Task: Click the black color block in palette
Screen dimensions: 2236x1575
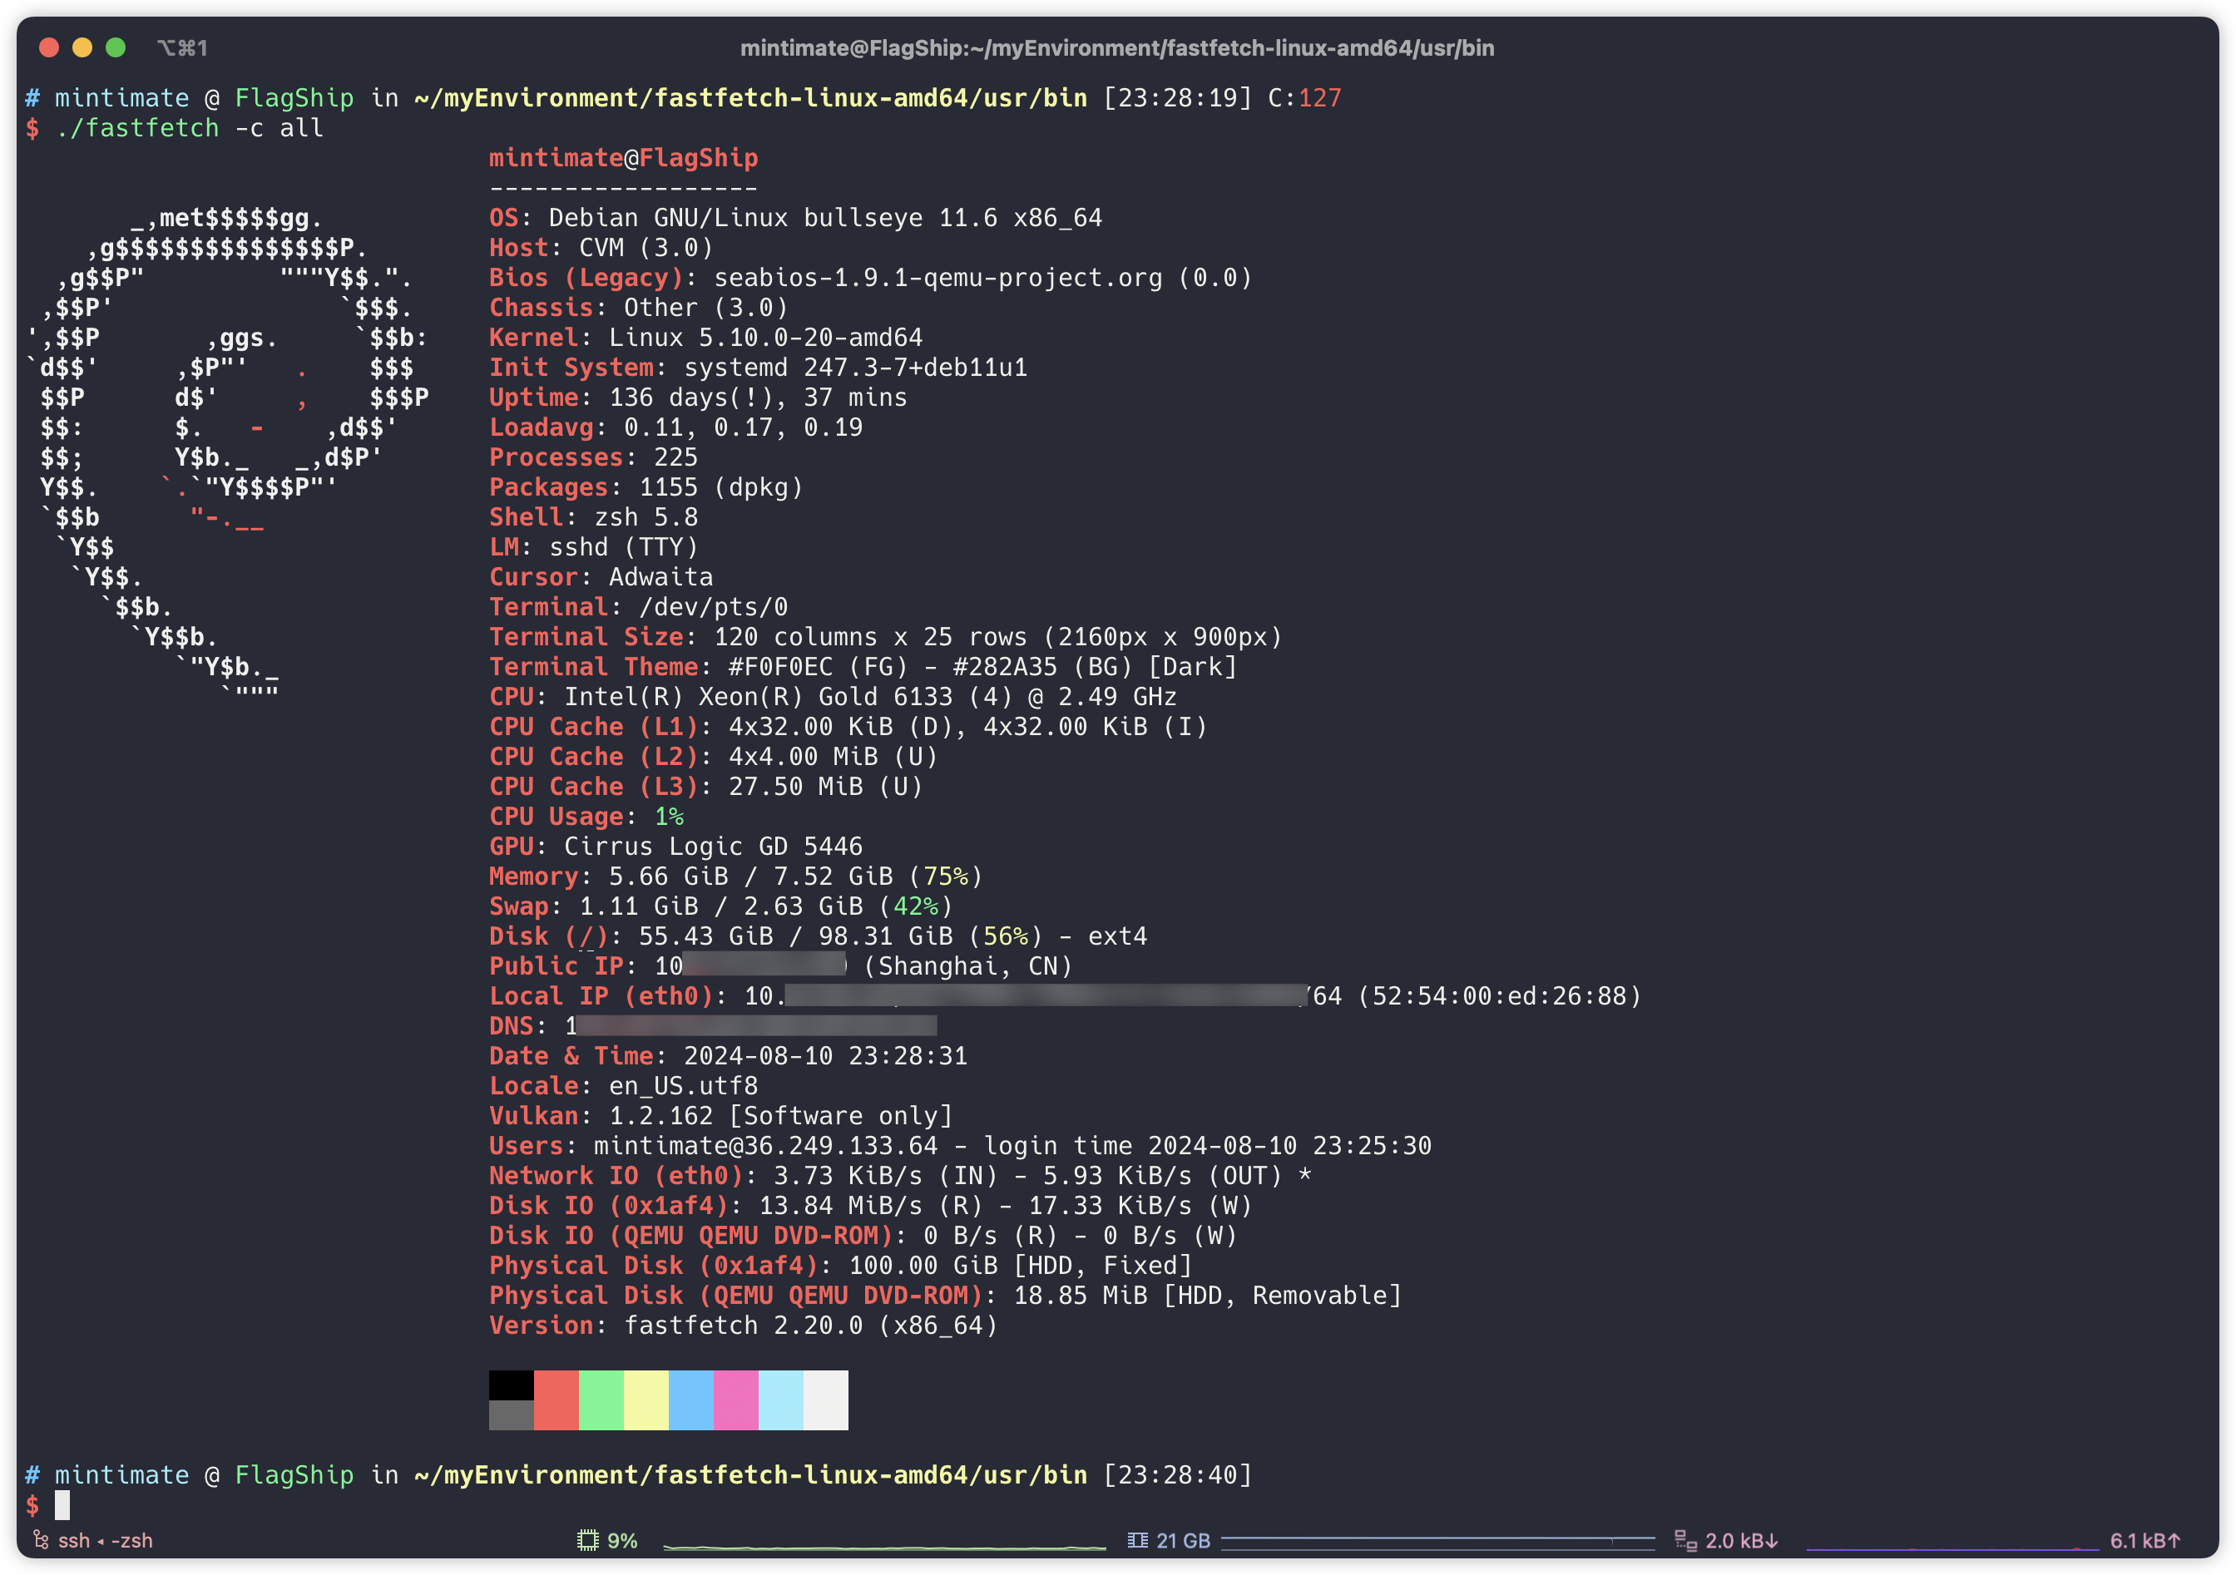Action: click(512, 1385)
